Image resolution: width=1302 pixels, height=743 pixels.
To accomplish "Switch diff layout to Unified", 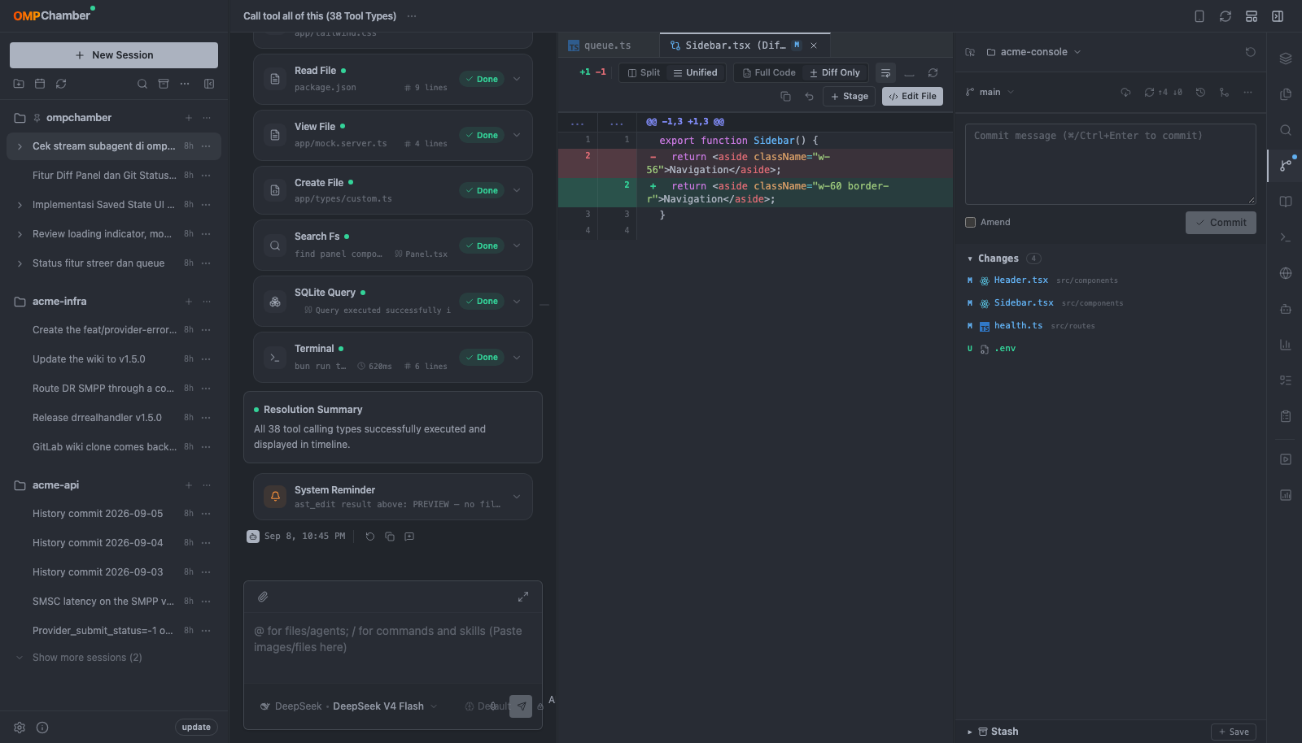I will click(x=695, y=72).
